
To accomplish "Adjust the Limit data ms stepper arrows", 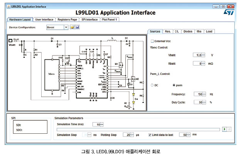I will [189, 134].
